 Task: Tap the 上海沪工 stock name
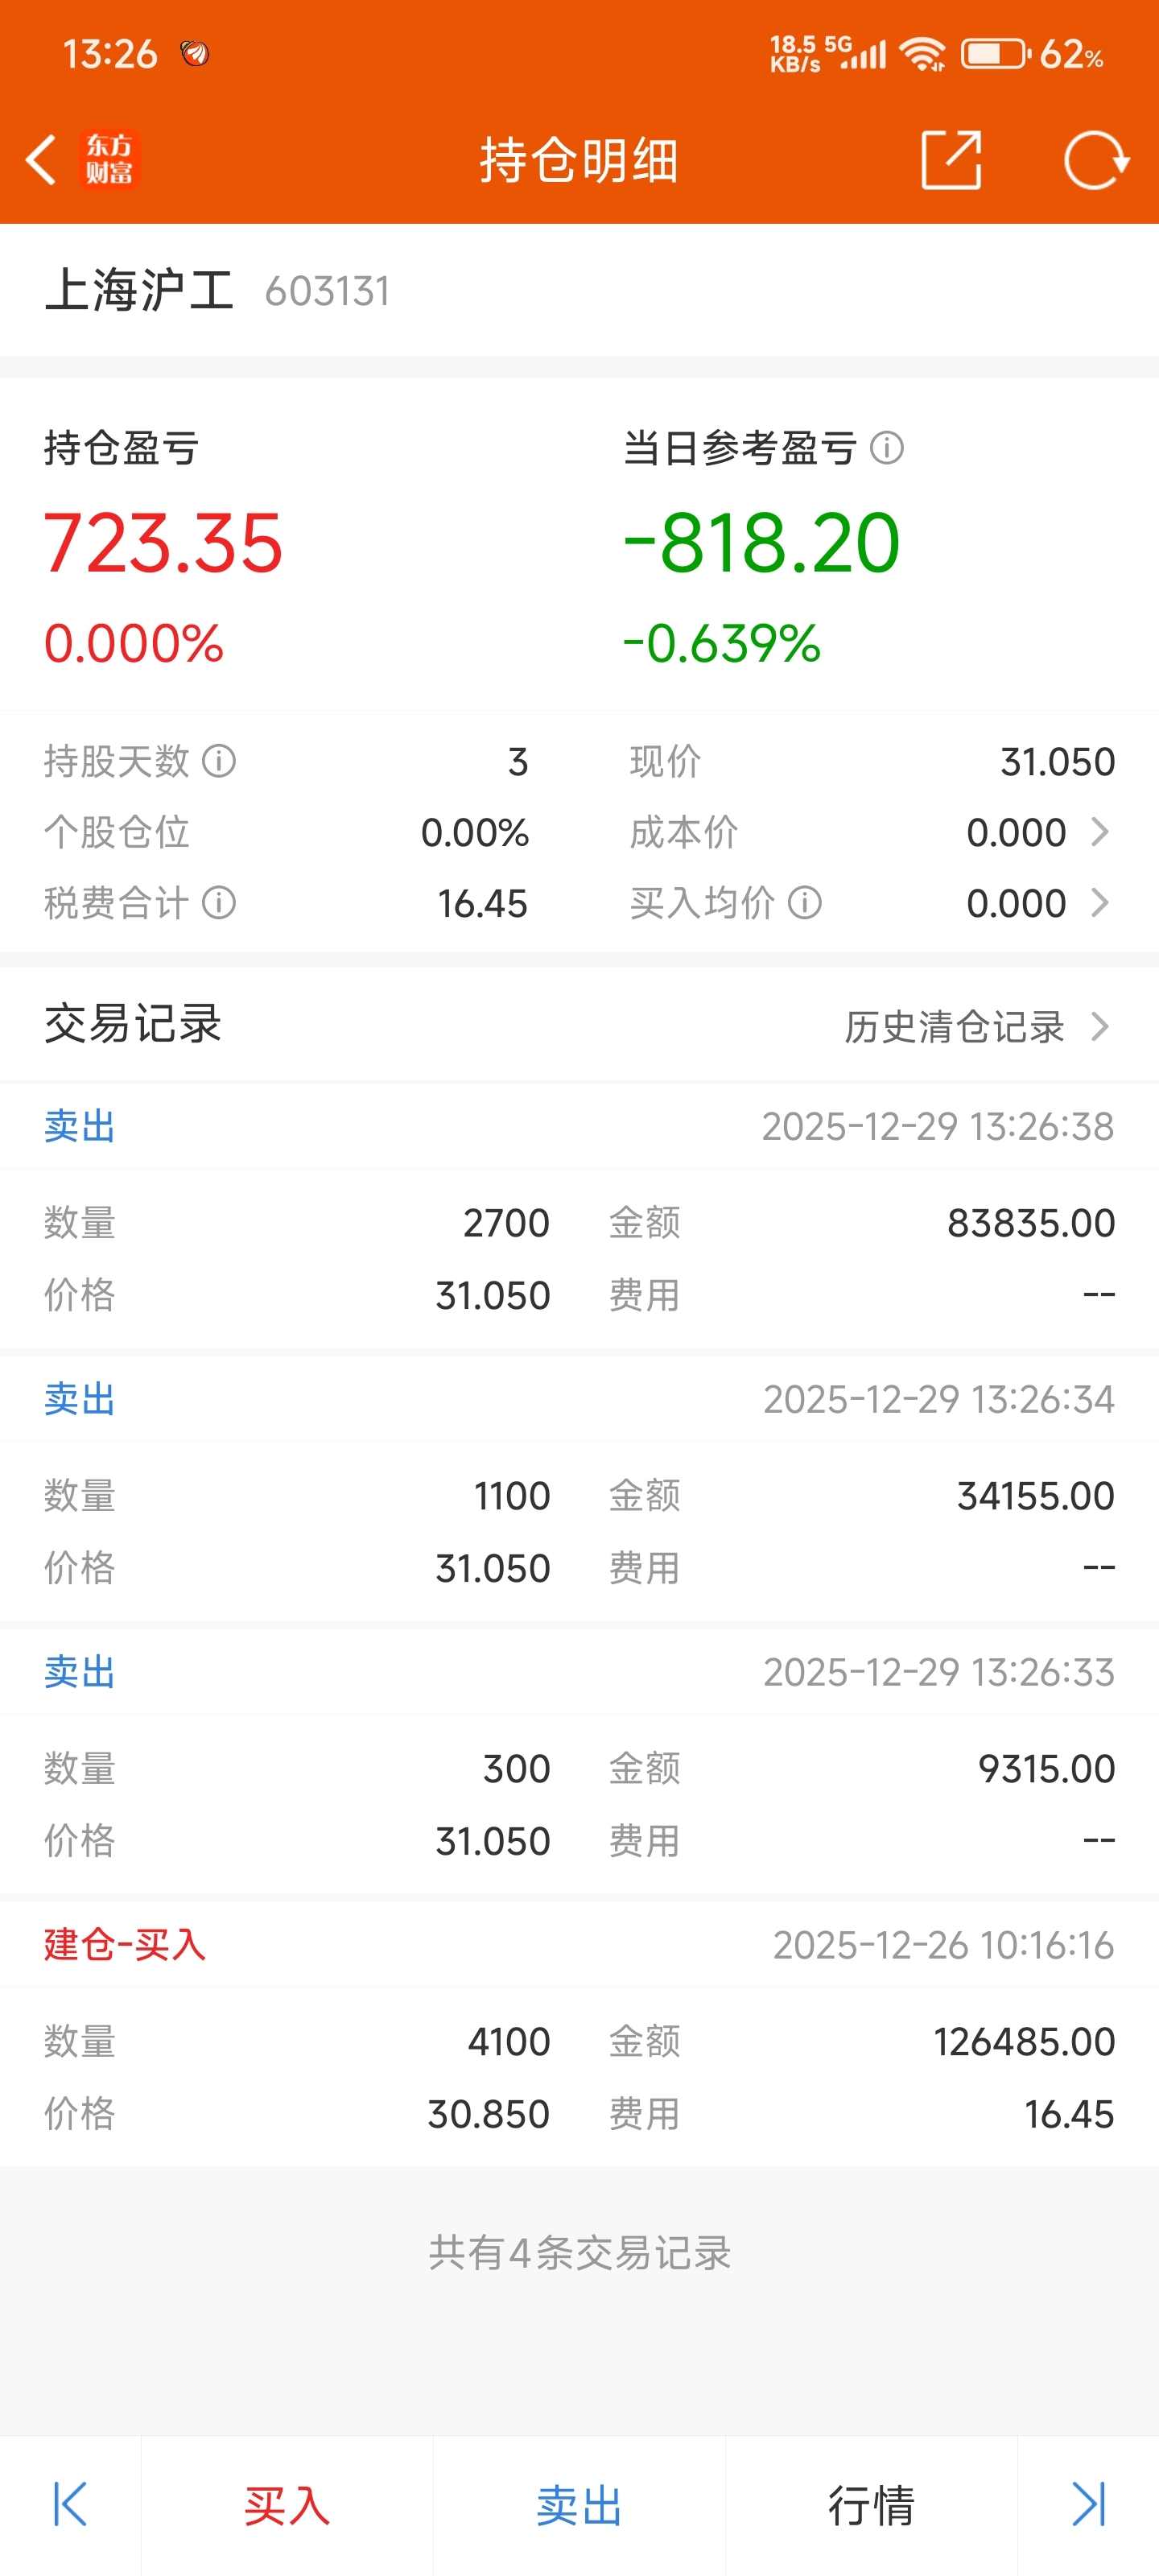pos(139,291)
